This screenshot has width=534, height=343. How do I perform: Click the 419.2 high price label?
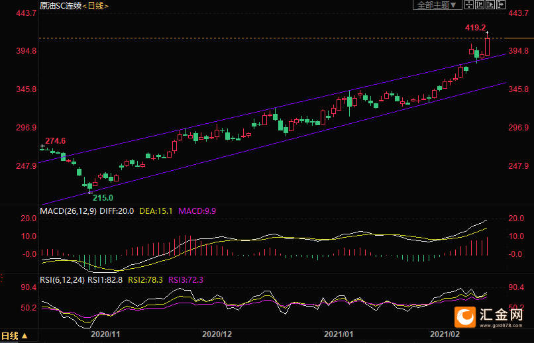coord(476,28)
